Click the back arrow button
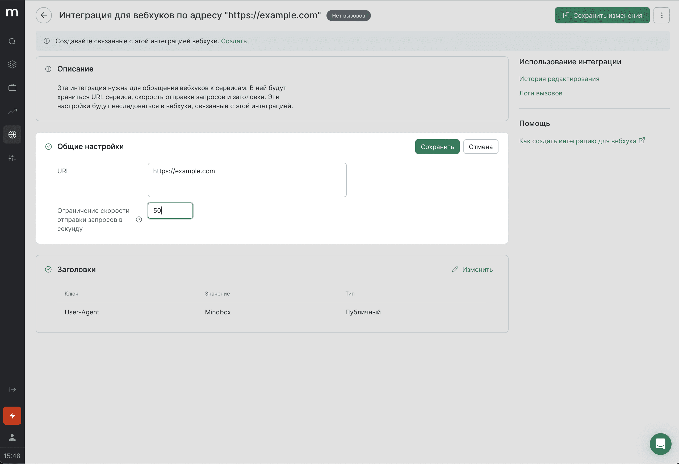 (44, 15)
